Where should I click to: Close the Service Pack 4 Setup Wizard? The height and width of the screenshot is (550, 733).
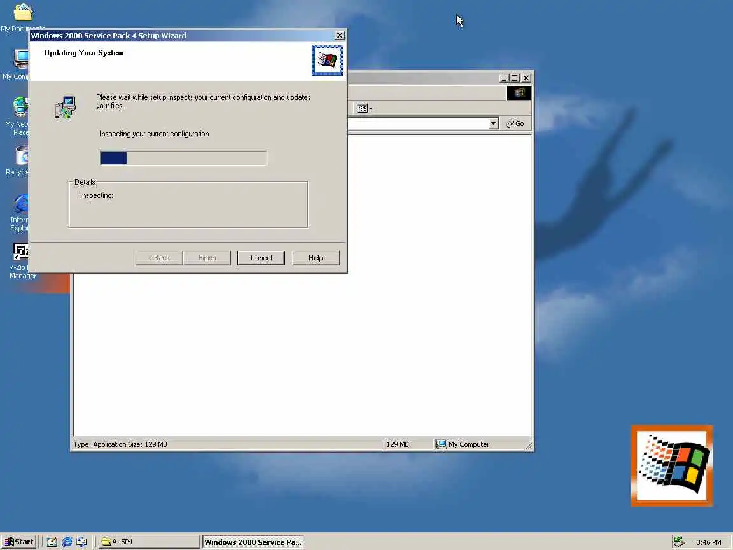click(x=340, y=36)
